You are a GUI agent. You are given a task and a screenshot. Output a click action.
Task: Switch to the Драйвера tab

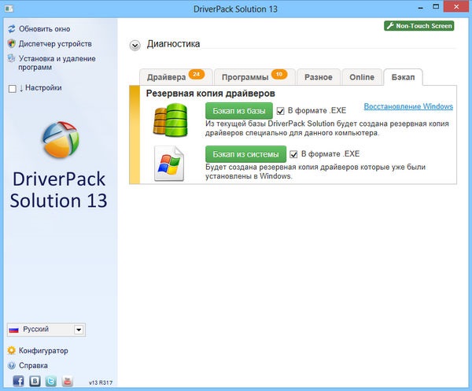175,77
